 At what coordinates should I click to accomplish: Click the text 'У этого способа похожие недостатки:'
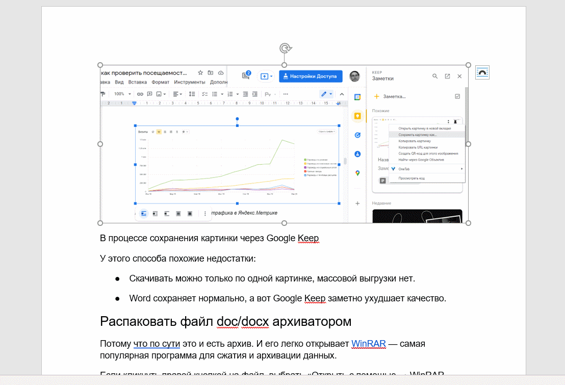pyautogui.click(x=178, y=259)
